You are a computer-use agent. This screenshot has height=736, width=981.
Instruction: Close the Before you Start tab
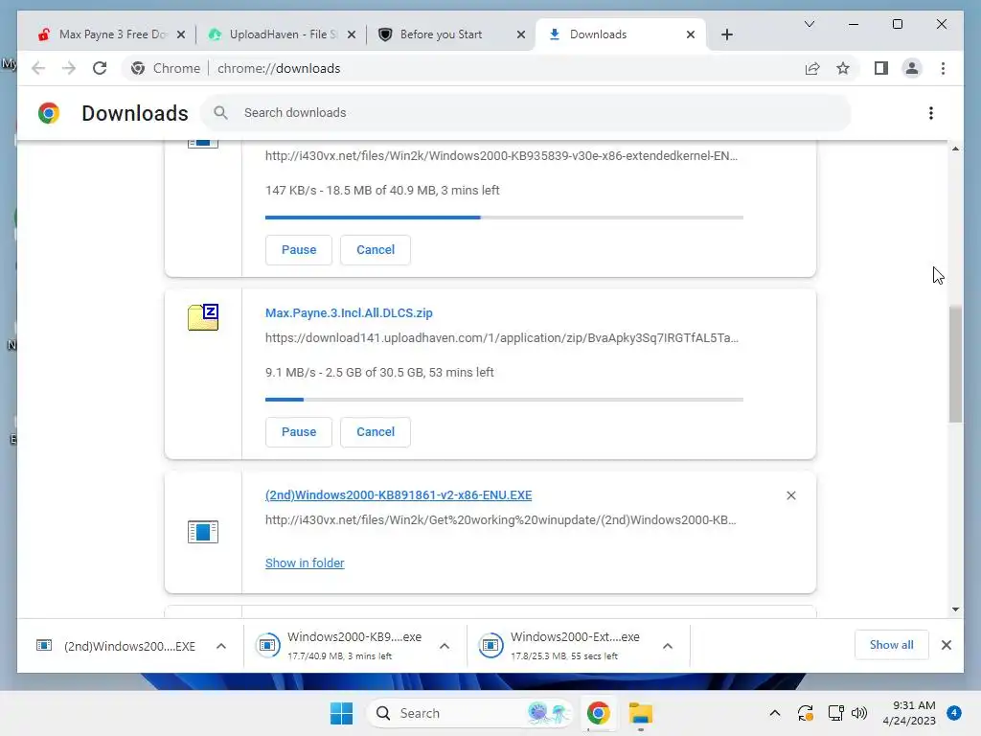tap(520, 34)
